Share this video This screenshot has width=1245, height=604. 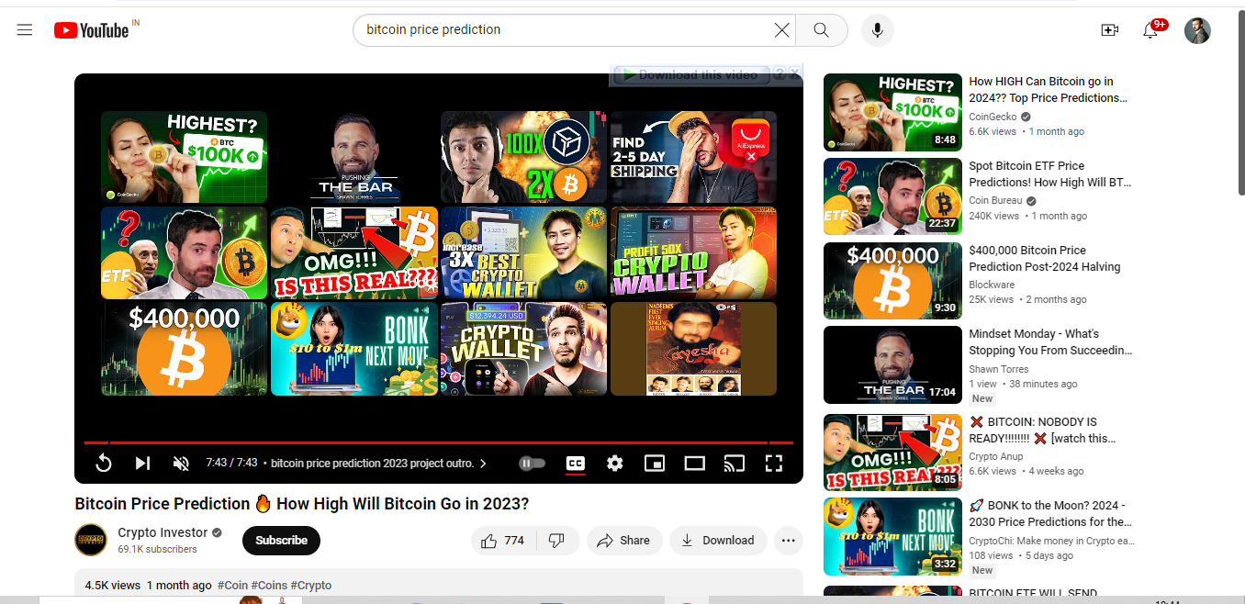point(623,541)
